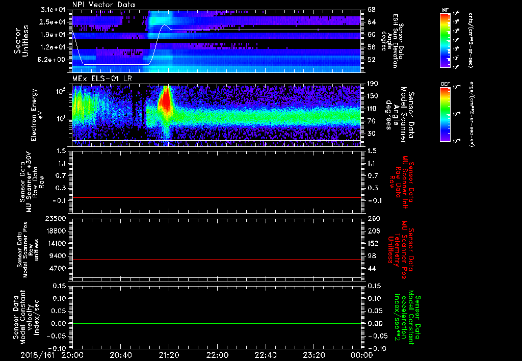This screenshot has width=522, height=361.
Task: Click the red line in MU Scanner +30V panel
Action: 216,197
